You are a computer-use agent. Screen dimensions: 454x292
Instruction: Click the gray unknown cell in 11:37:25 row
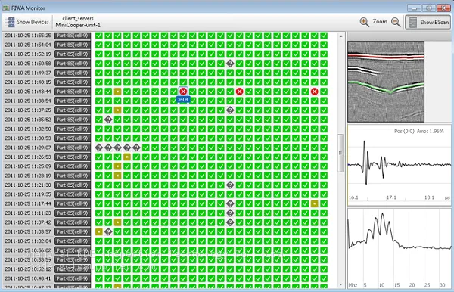[x=230, y=110]
